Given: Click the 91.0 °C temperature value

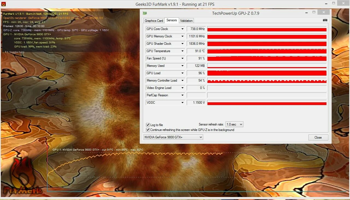Looking at the screenshot, I should (x=196, y=51).
